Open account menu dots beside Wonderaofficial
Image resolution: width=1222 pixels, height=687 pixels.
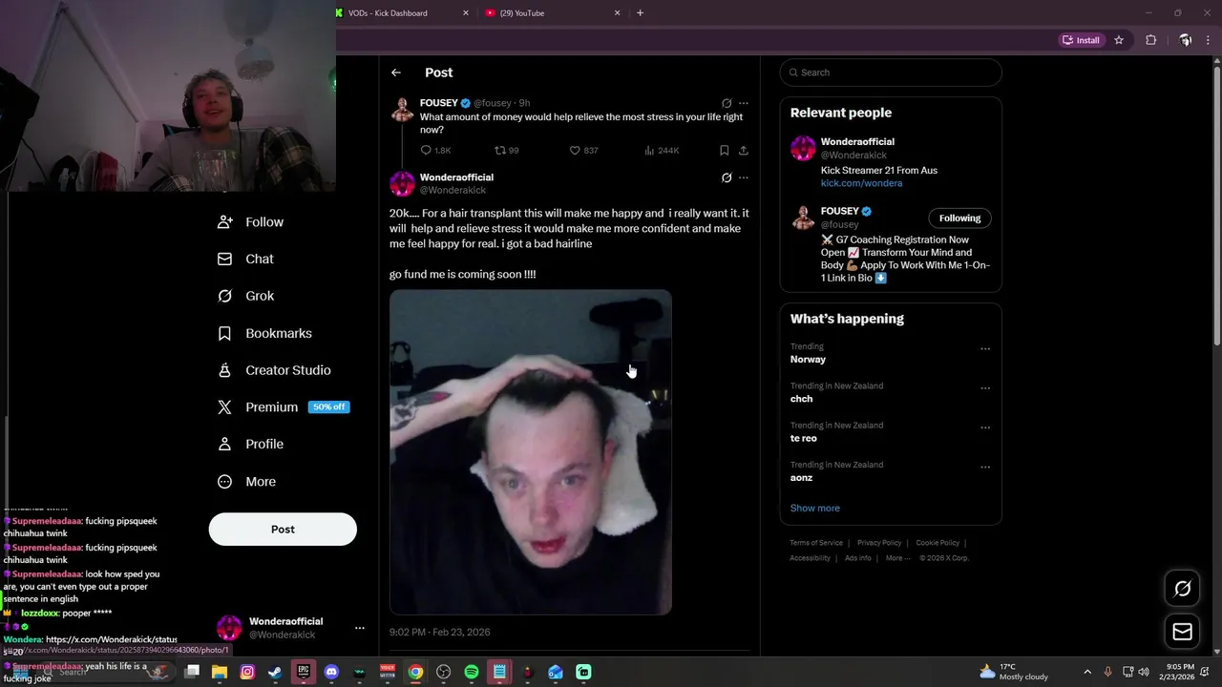[360, 628]
